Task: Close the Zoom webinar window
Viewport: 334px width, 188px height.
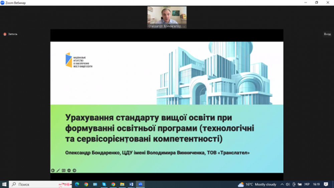Action: point(328,3)
